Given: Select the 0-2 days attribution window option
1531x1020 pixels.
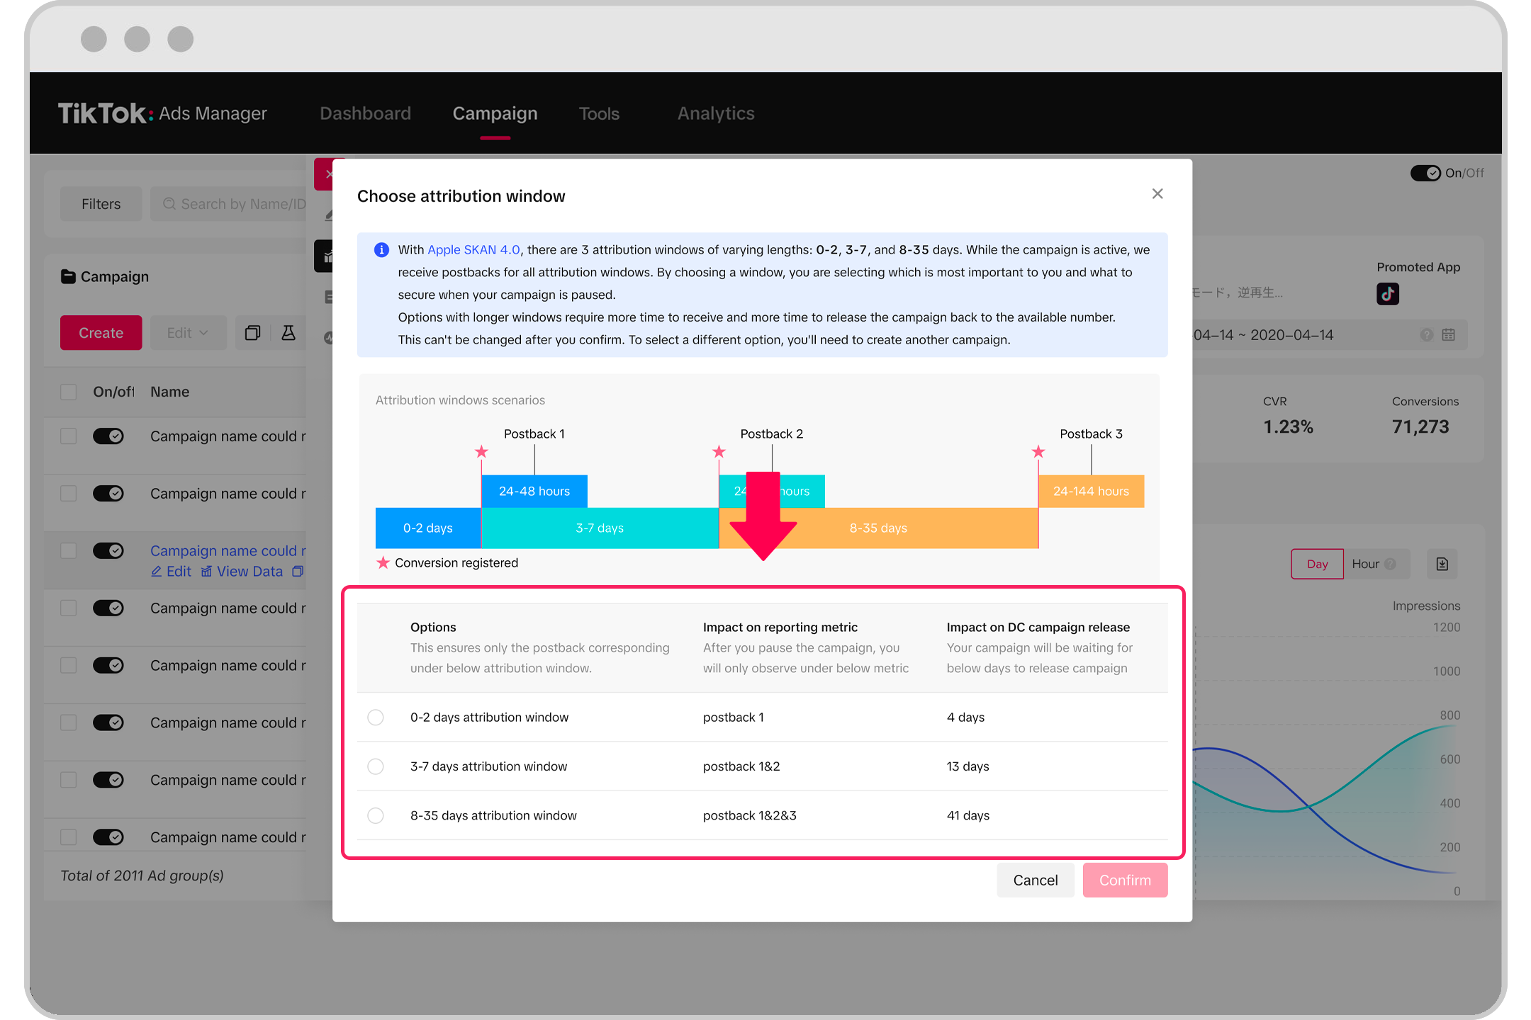Looking at the screenshot, I should 376,717.
